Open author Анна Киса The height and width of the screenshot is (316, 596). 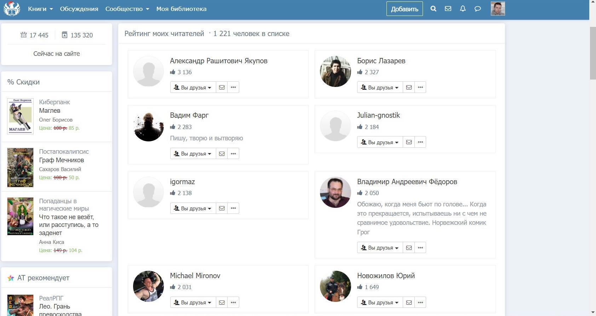(x=51, y=242)
